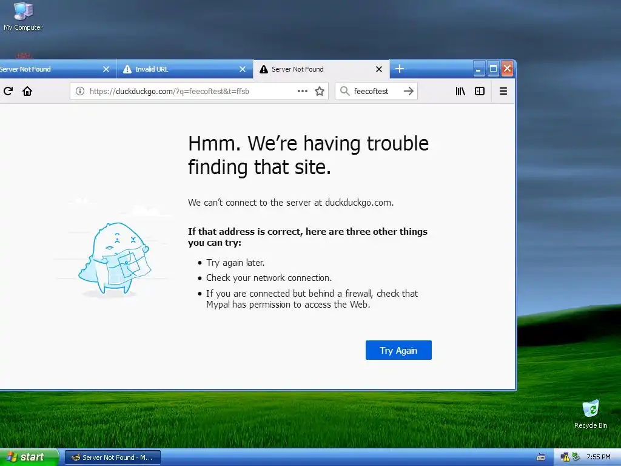
Task: Click the Try Again button
Action: [x=398, y=350]
